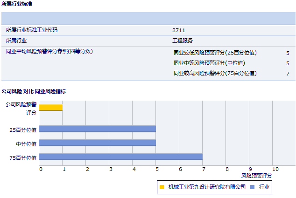
Task: Click the 公司风险 对比 同业风险指标 heading
Action: [34, 91]
